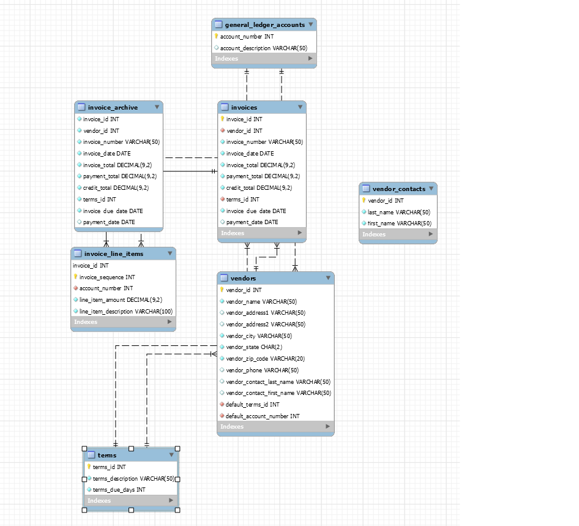Expand the Indexes section of terms
The width and height of the screenshot is (579, 526).
[x=171, y=500]
